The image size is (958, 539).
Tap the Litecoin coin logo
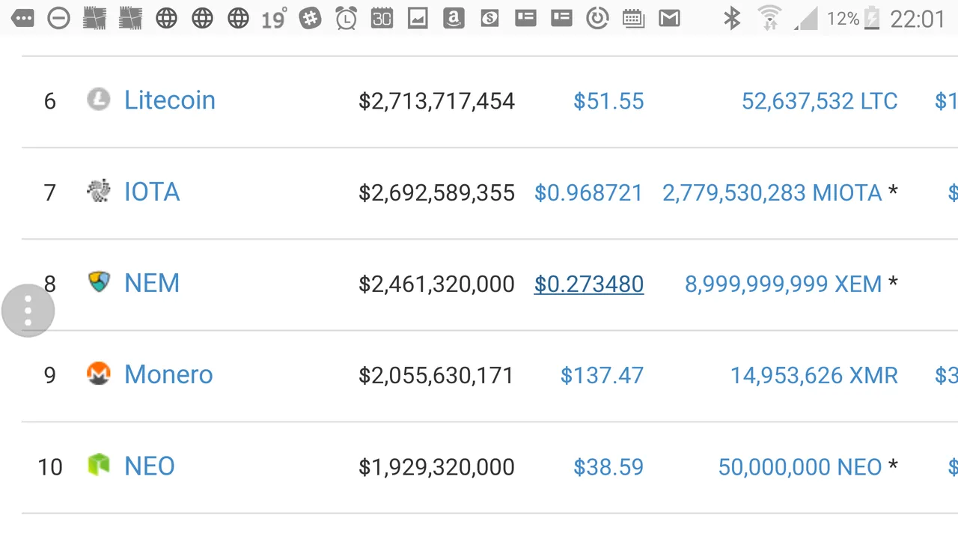coord(98,99)
